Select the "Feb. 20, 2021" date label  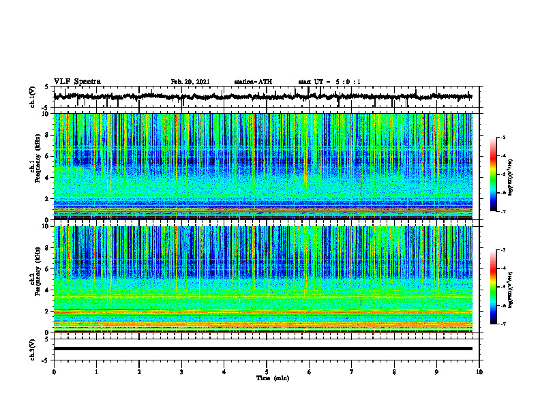click(x=190, y=82)
